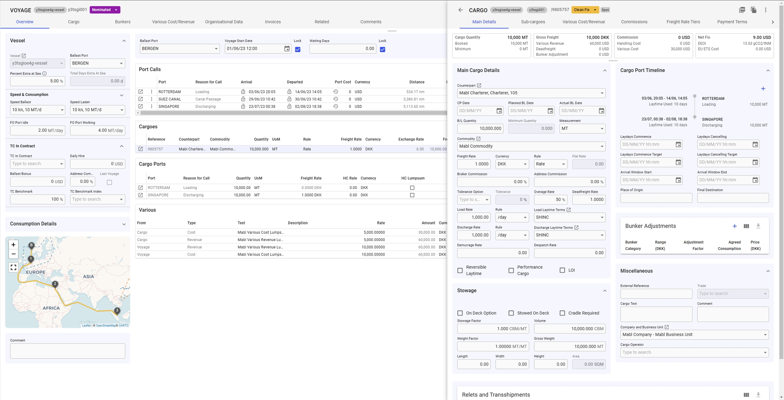Collapse the Main Cargo Details section
The width and height of the screenshot is (784, 400).
605,70
